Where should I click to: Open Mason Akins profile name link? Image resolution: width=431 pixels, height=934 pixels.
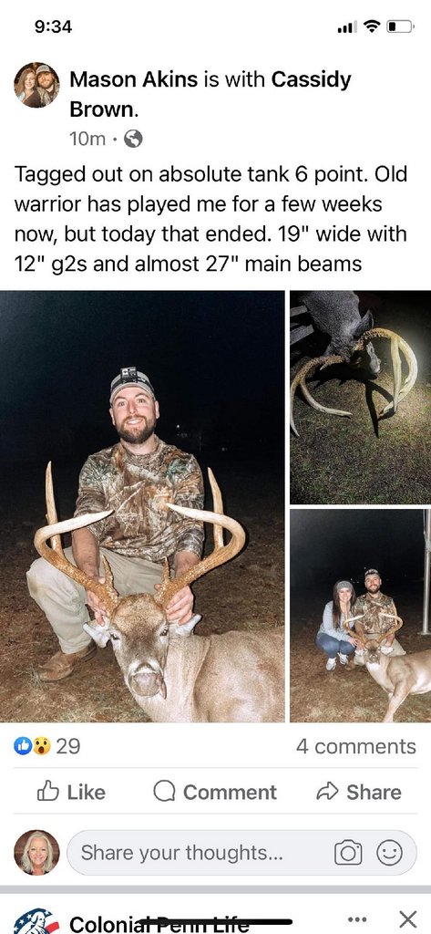click(x=133, y=79)
